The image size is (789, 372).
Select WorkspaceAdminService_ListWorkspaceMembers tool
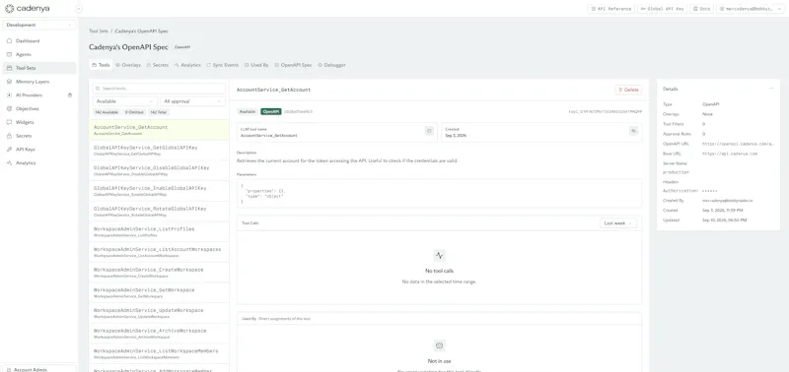point(159,354)
